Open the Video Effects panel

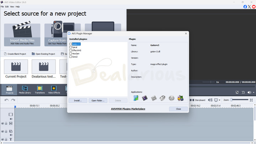[54, 90]
